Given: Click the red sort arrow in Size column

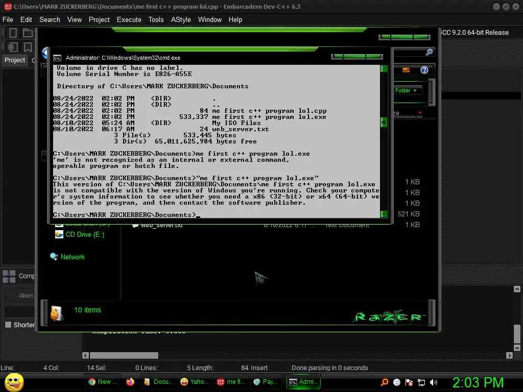Looking at the screenshot, I should 420,113.
